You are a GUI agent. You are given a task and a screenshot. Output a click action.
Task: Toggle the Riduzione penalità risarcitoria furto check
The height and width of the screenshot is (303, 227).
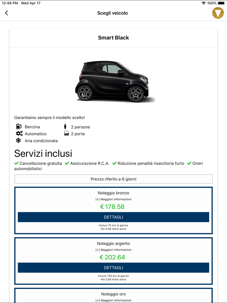coord(114,163)
